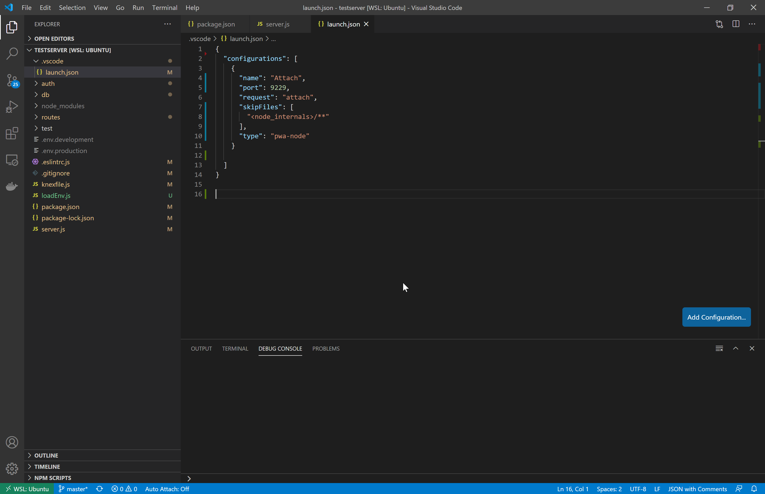Open the Run and Debug view
The height and width of the screenshot is (494, 765).
pos(12,107)
